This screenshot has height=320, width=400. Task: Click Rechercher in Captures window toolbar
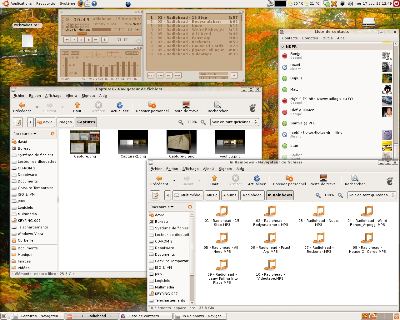[x=217, y=107]
